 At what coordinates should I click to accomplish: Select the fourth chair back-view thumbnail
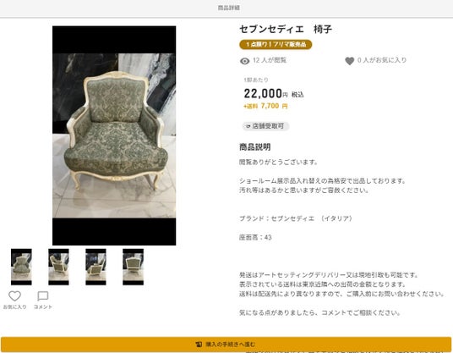pyautogui.click(x=133, y=267)
